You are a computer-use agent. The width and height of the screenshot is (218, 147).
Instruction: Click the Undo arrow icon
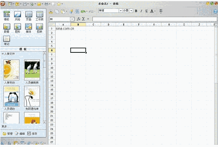83,11
